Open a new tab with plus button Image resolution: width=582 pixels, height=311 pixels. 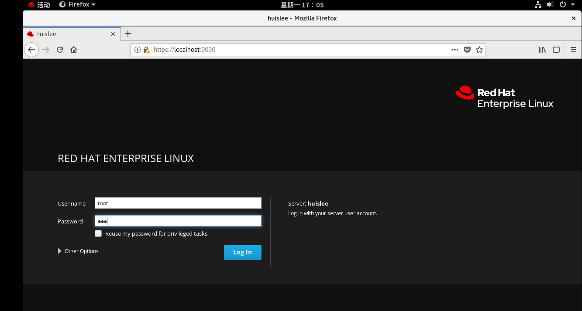[x=128, y=34]
